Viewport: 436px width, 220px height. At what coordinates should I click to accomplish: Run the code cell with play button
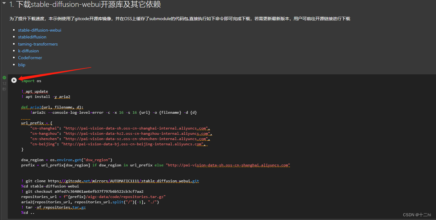coord(14,80)
